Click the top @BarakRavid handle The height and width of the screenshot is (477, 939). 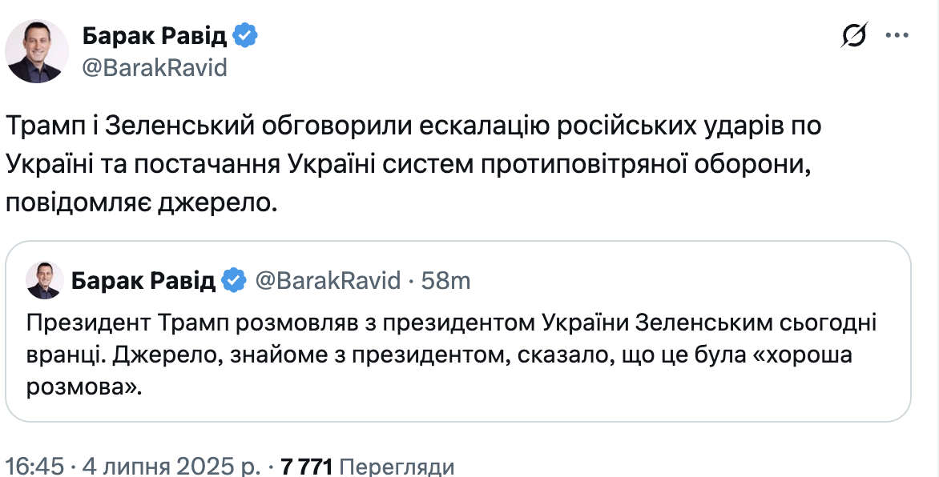pos(154,68)
